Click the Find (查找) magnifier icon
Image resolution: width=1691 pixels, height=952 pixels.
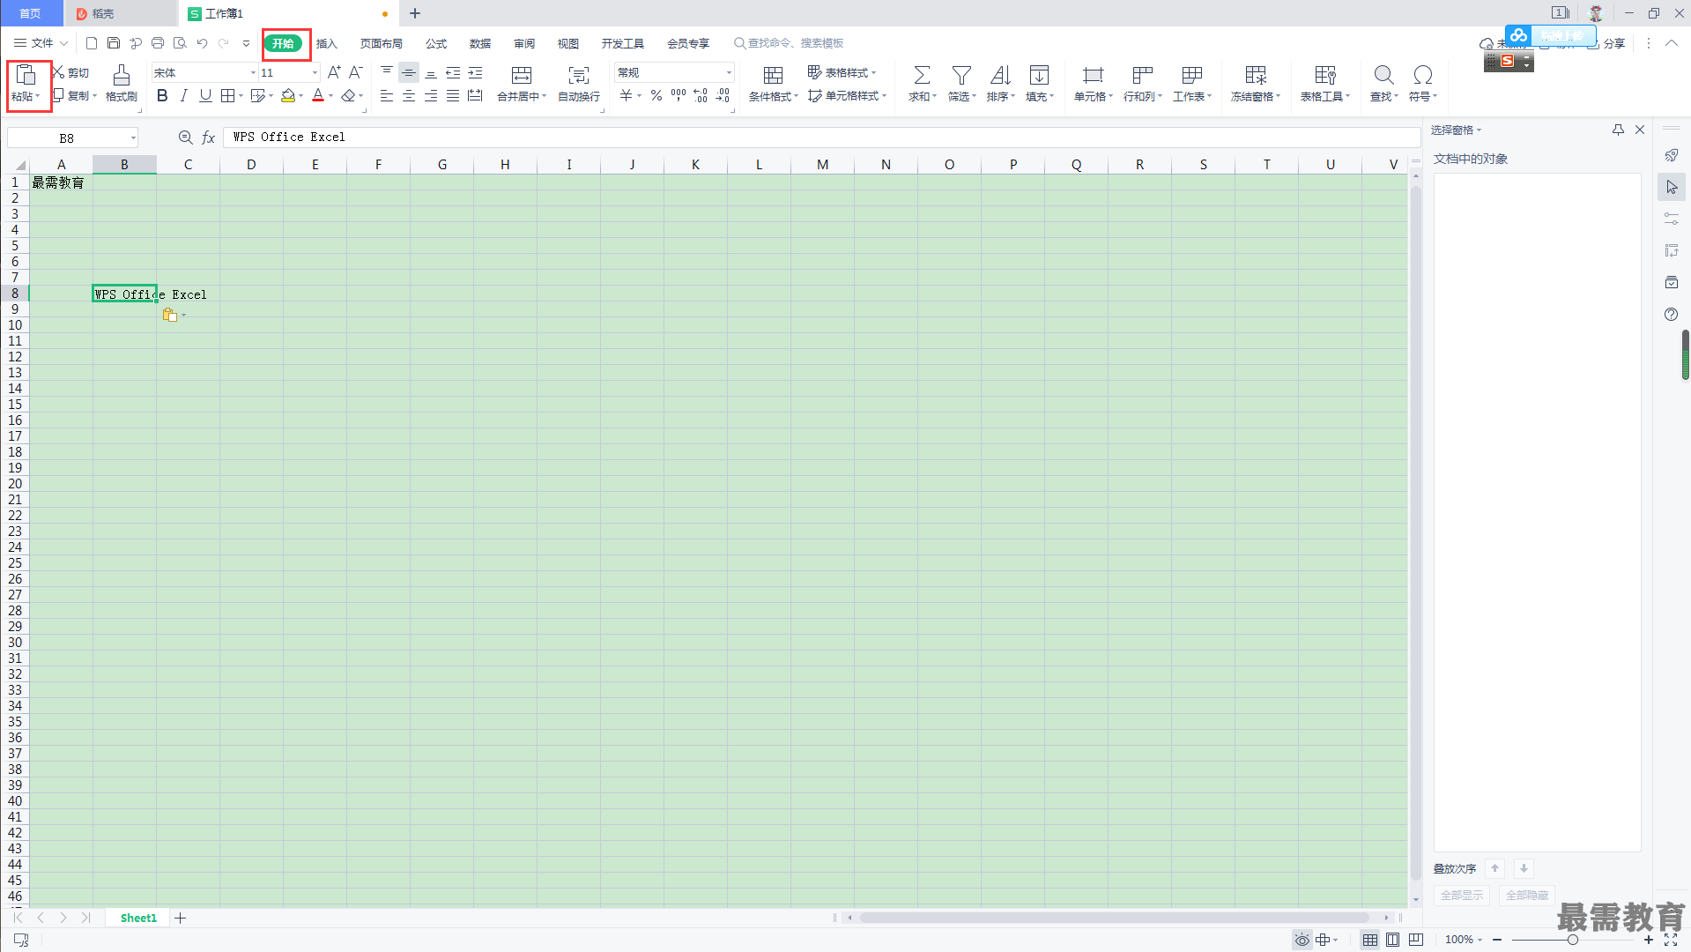[1384, 76]
